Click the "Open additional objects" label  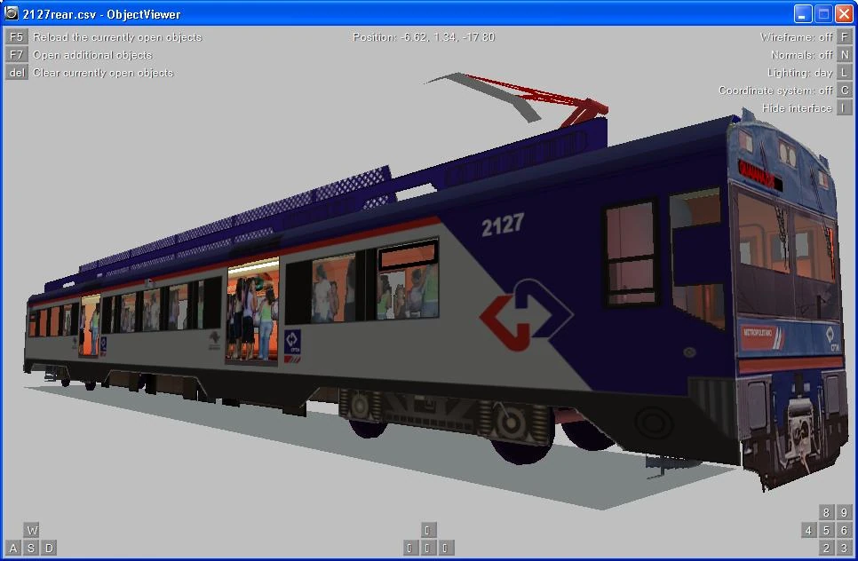click(x=92, y=55)
